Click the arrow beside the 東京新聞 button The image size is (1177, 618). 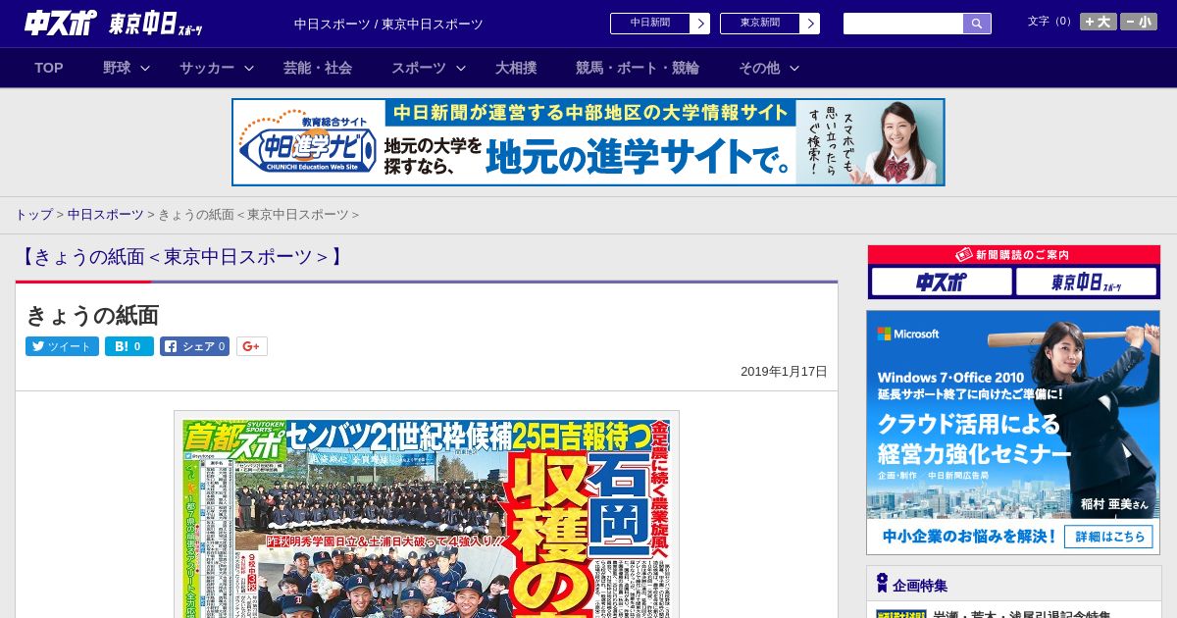click(809, 24)
